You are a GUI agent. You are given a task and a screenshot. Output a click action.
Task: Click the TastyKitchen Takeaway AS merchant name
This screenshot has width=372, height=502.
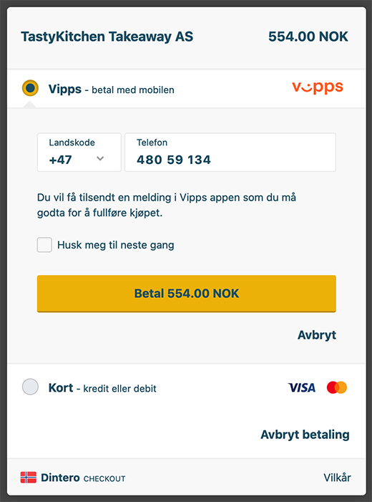[107, 37]
